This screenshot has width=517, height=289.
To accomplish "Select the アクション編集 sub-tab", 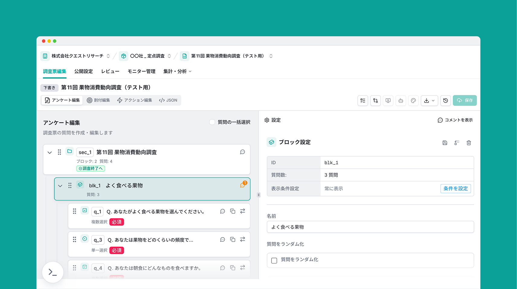I will click(135, 100).
